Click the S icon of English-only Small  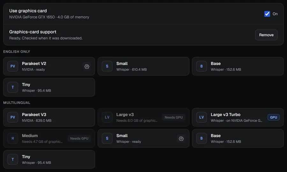click(107, 66)
